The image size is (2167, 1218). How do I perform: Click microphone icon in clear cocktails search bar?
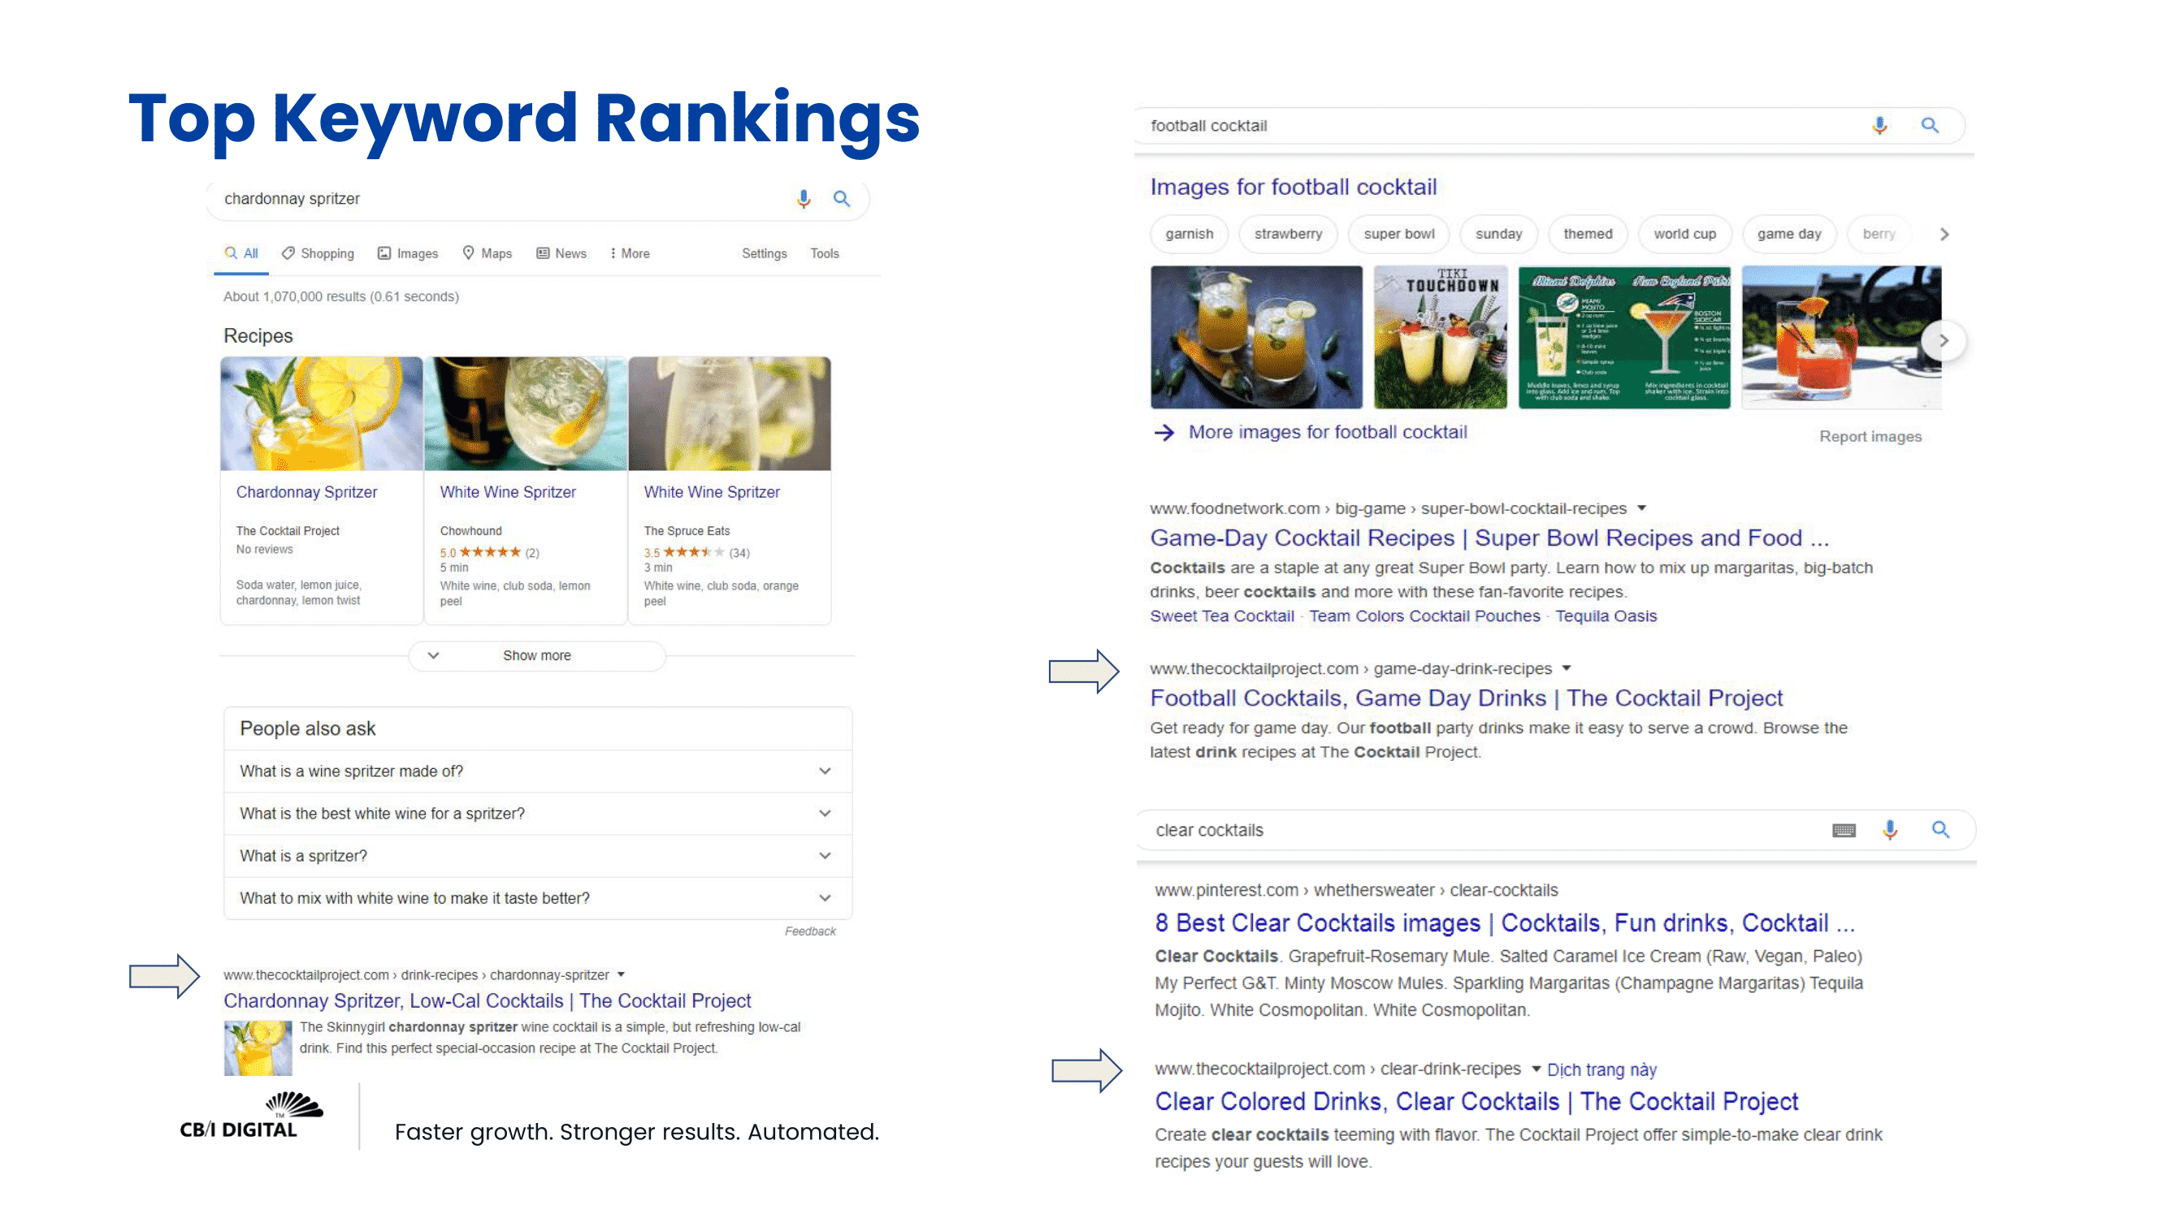(x=1890, y=831)
